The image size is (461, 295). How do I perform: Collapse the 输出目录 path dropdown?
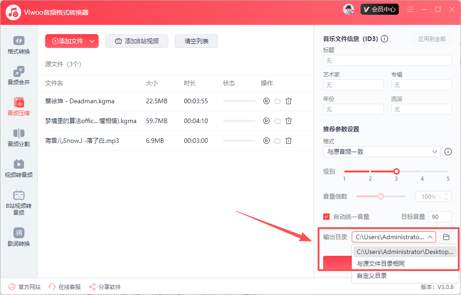click(x=430, y=237)
